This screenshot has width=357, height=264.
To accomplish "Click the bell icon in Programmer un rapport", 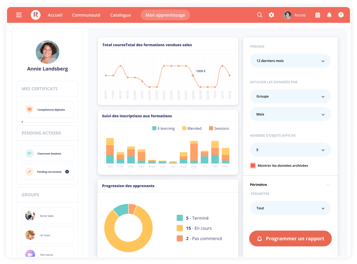I will tap(260, 238).
